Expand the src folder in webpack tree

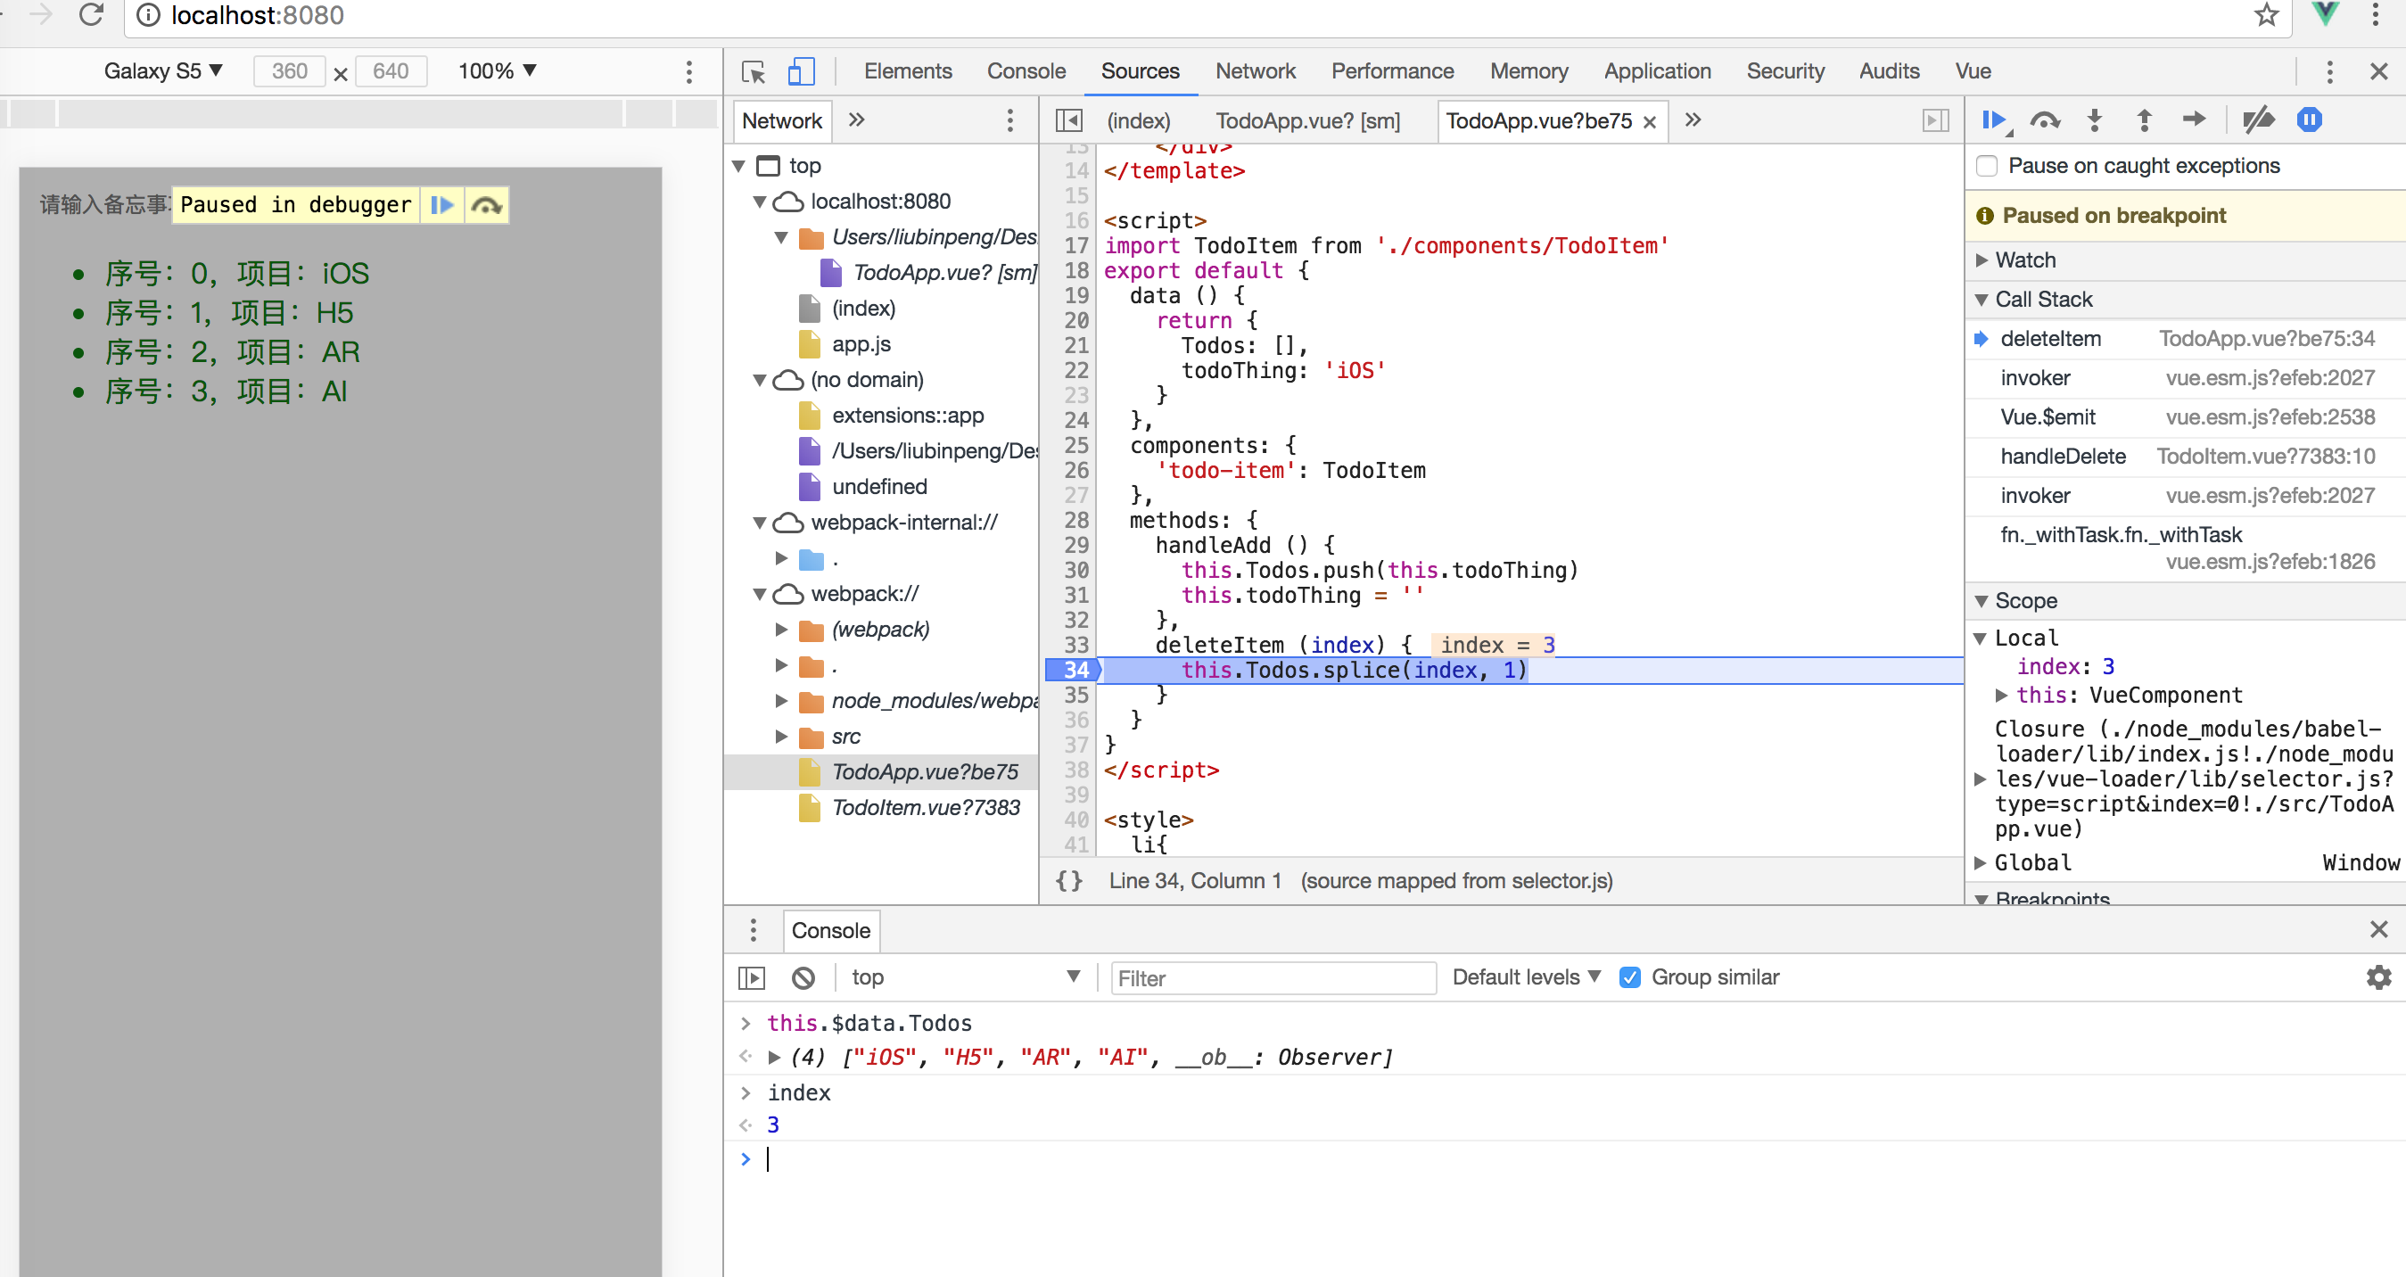point(781,736)
